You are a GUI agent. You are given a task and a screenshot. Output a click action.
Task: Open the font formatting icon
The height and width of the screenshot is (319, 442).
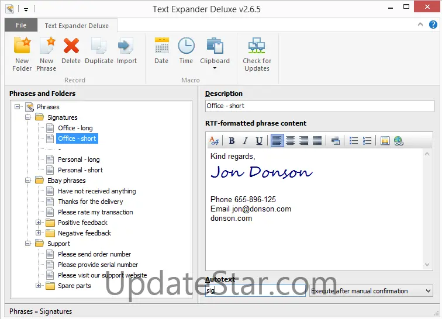click(213, 140)
